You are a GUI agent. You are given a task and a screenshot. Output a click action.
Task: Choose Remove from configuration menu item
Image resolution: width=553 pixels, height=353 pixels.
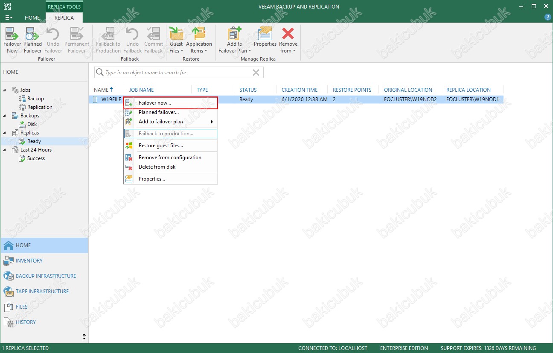pyautogui.click(x=171, y=158)
